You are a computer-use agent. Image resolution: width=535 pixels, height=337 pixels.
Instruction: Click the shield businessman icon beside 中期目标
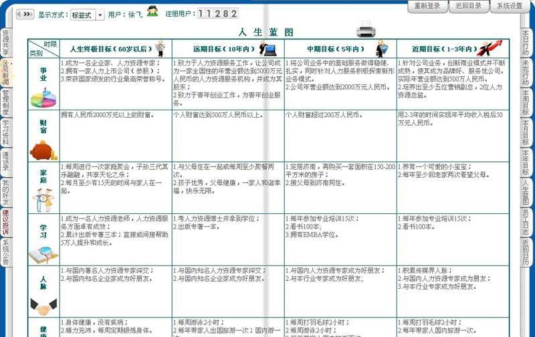382,49
